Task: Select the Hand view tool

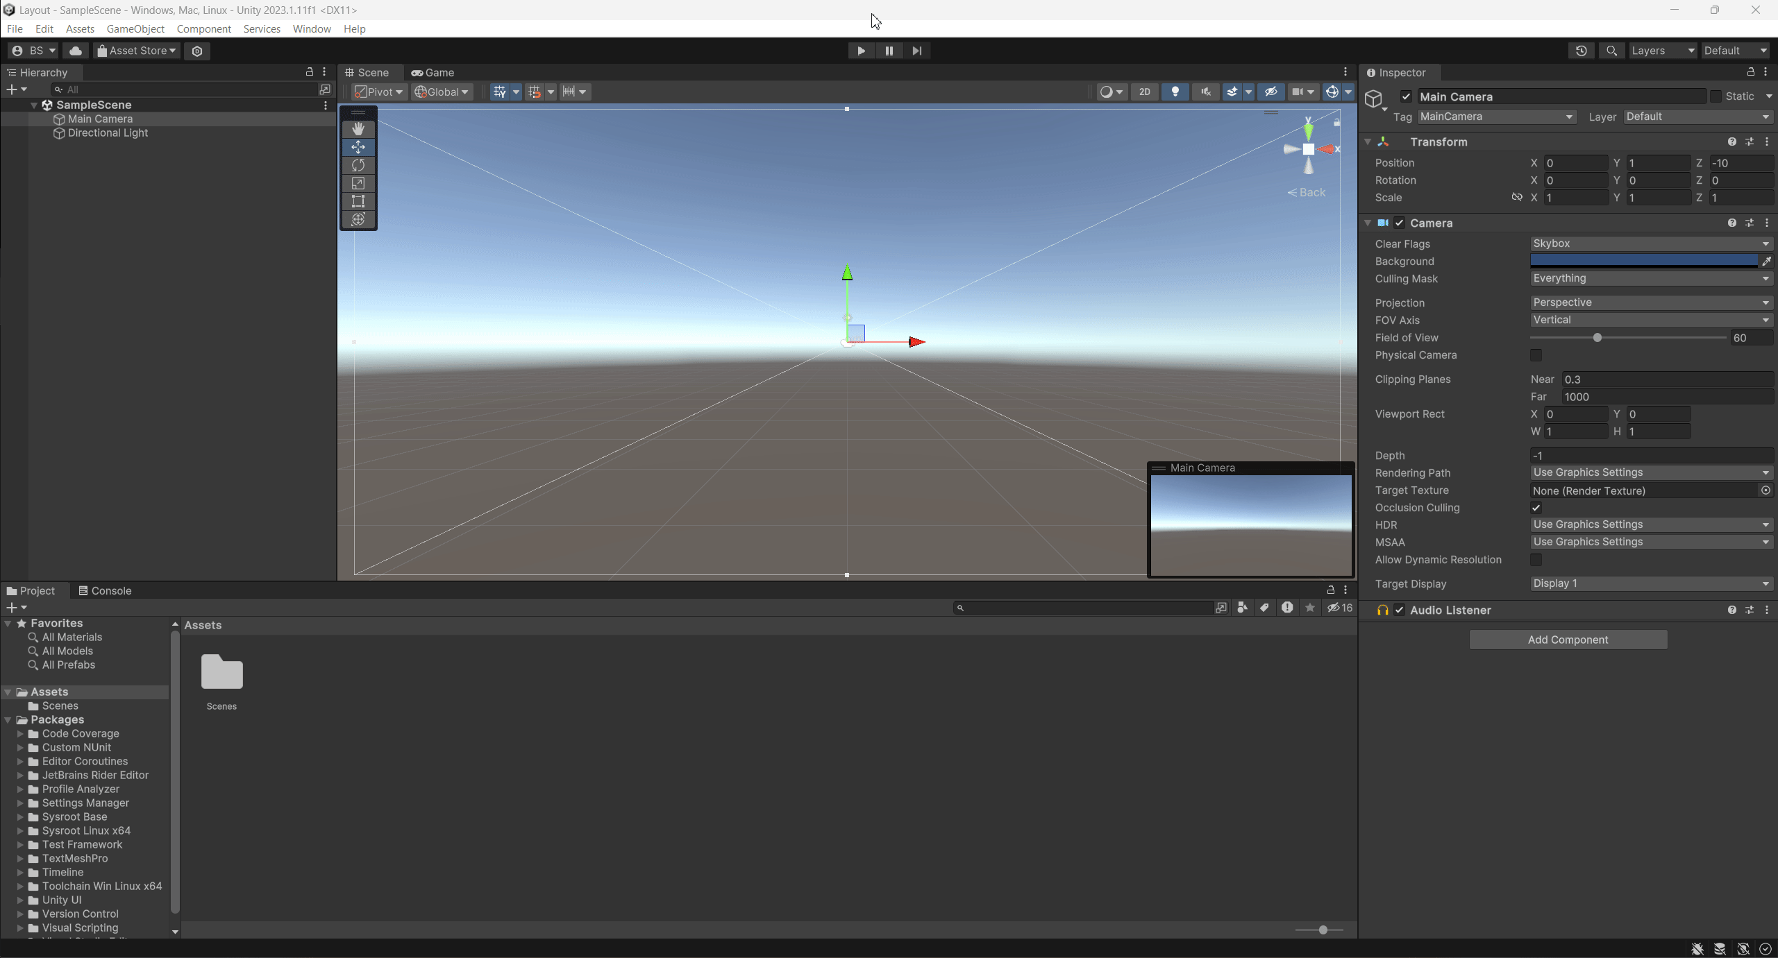Action: [358, 129]
